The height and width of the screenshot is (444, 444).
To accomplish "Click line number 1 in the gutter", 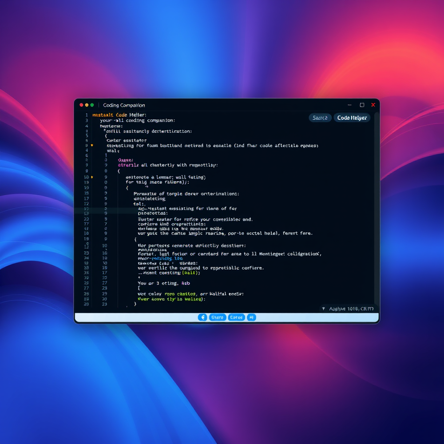I will [x=86, y=115].
